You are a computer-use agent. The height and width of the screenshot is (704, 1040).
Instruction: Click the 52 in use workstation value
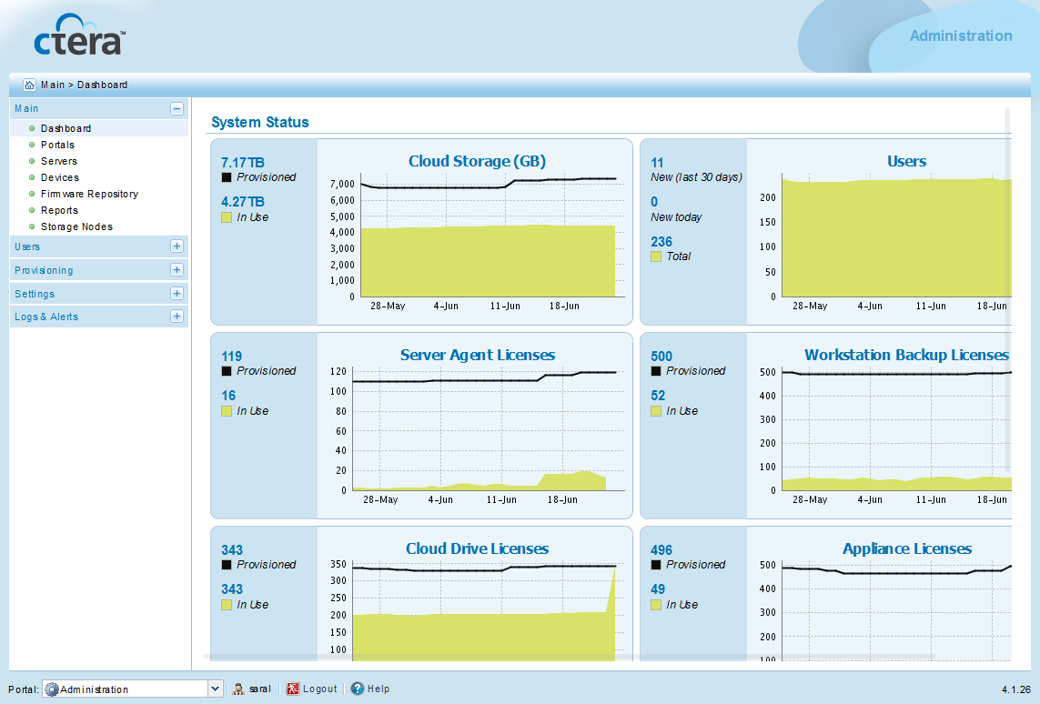click(658, 395)
